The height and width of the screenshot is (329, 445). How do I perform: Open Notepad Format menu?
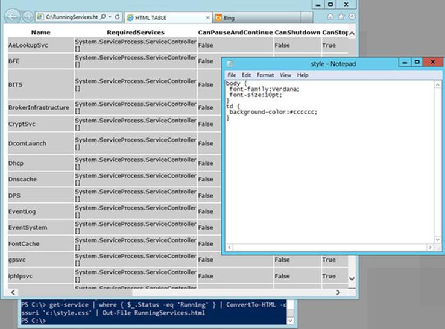pyautogui.click(x=265, y=75)
